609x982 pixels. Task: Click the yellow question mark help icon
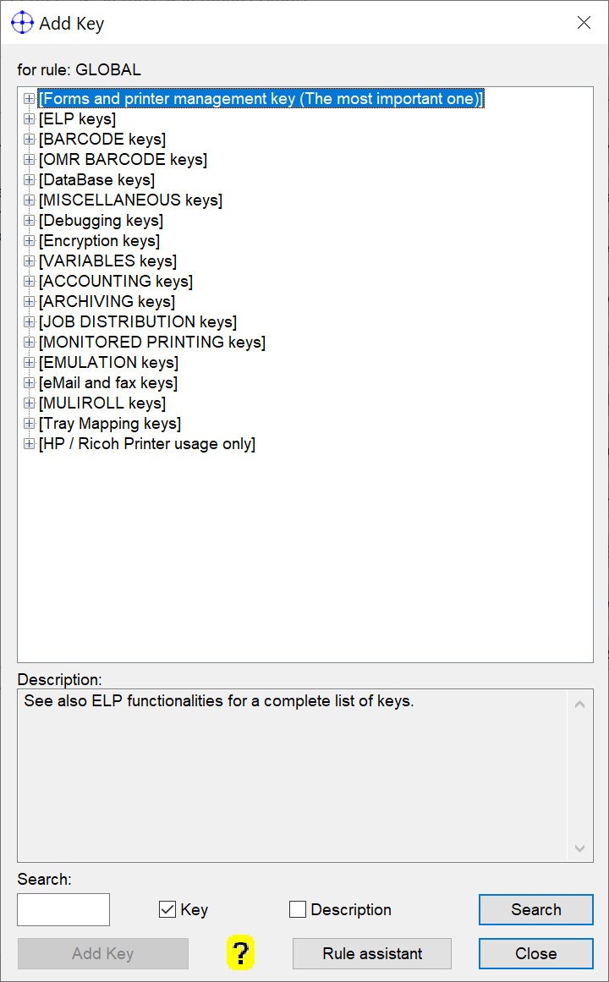click(x=241, y=953)
